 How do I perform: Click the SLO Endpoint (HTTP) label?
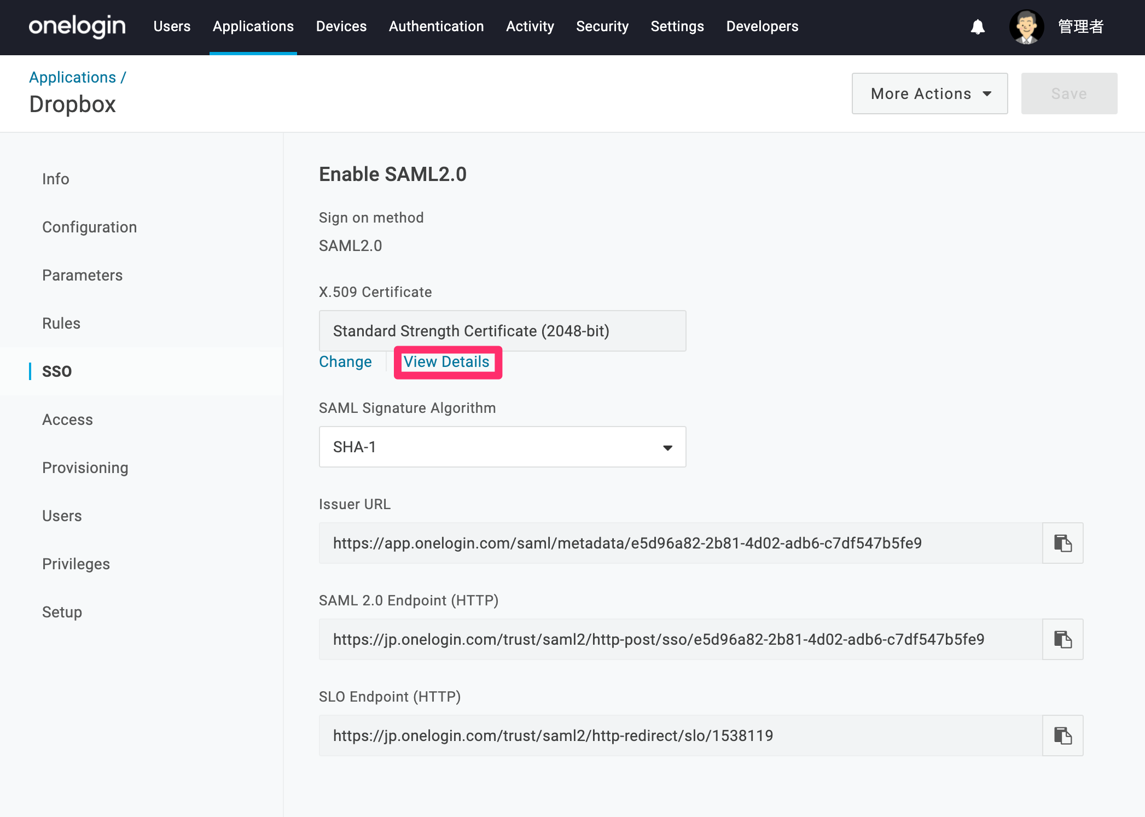pyautogui.click(x=390, y=697)
